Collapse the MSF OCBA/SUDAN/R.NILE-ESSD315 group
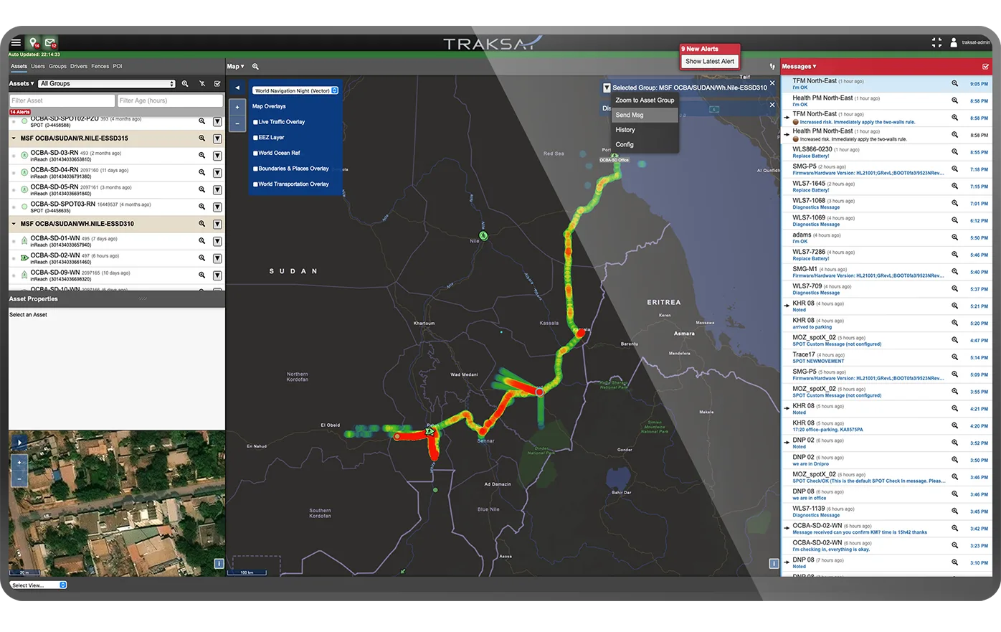Image resolution: width=1001 pixels, height=632 pixels. click(x=14, y=138)
